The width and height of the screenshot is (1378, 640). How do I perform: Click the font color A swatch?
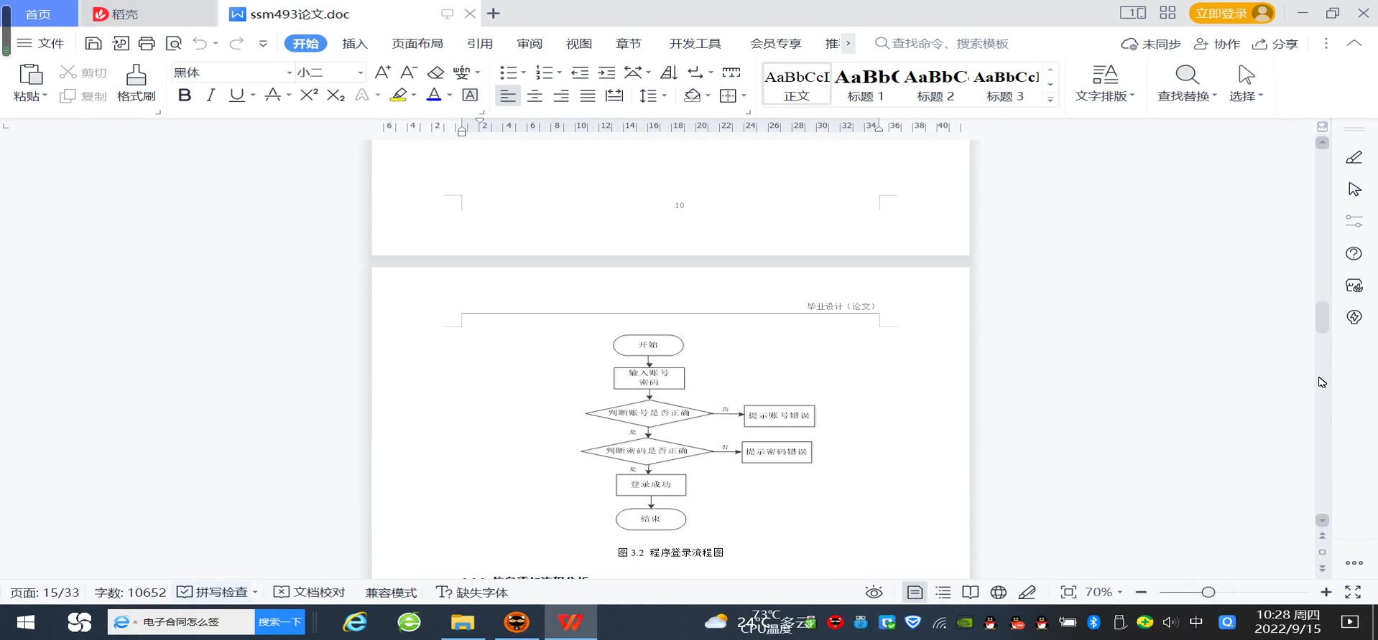coord(434,95)
